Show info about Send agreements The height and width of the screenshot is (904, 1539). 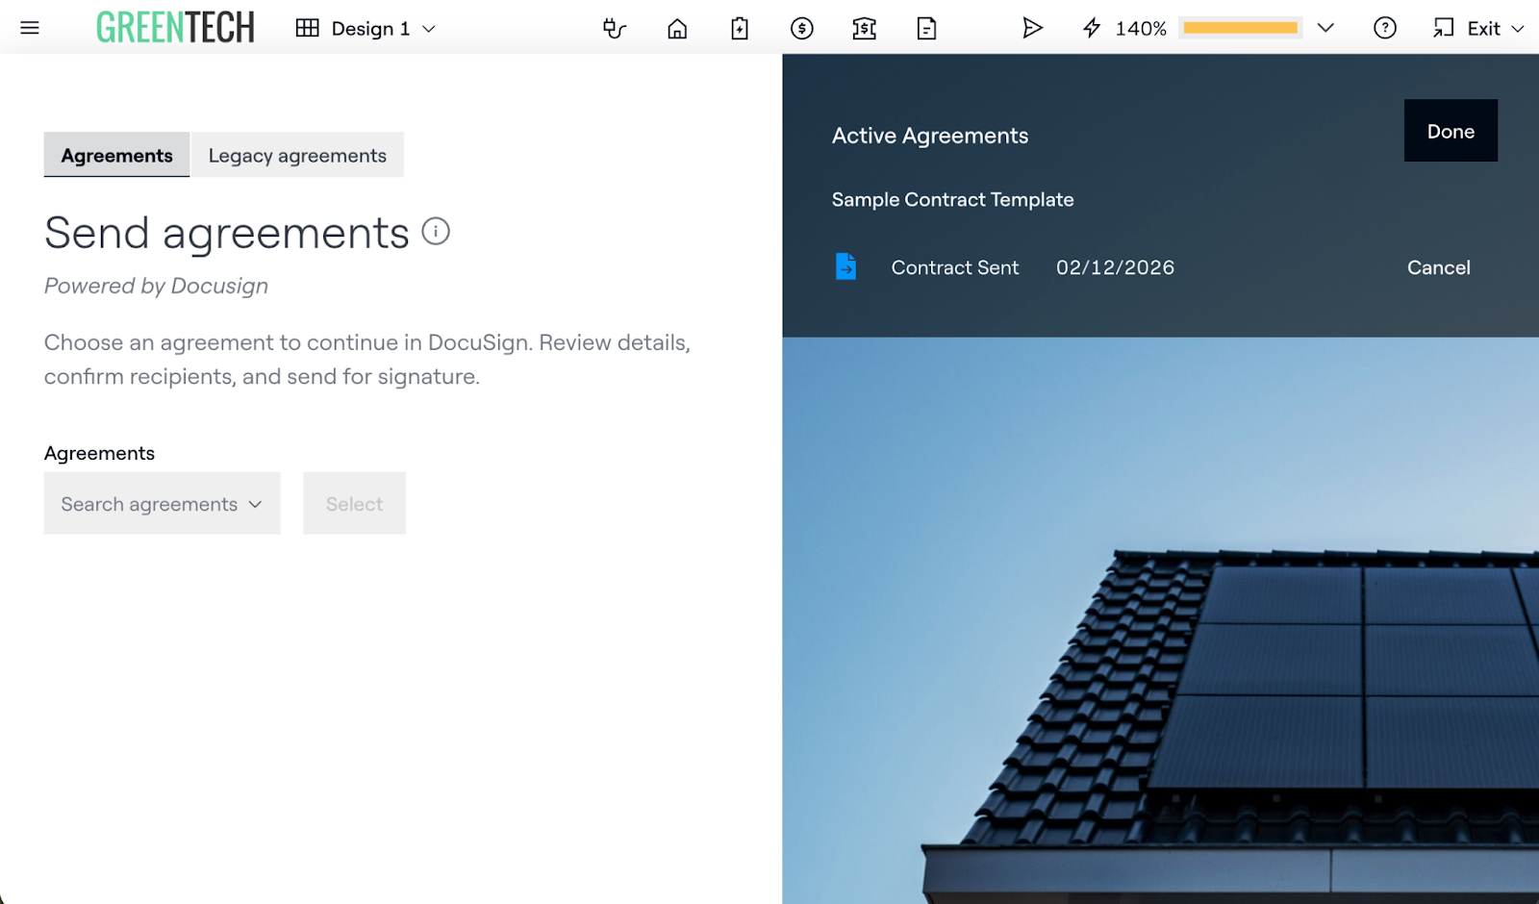pos(436,232)
